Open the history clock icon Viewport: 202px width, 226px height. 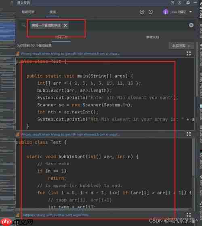coord(151,12)
